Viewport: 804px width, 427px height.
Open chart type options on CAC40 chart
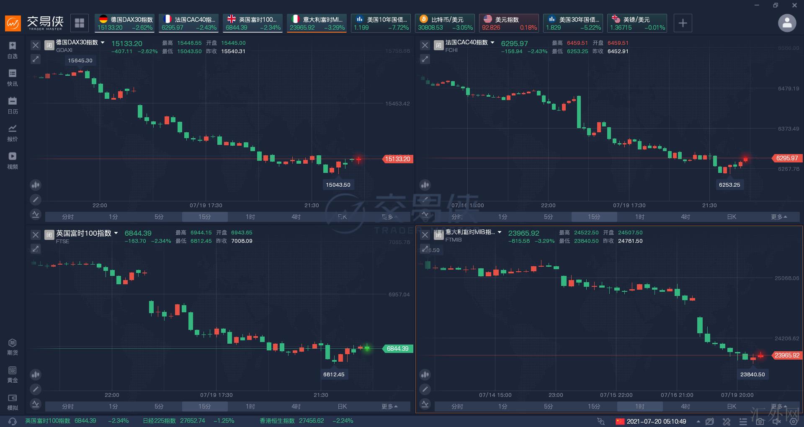(x=425, y=185)
